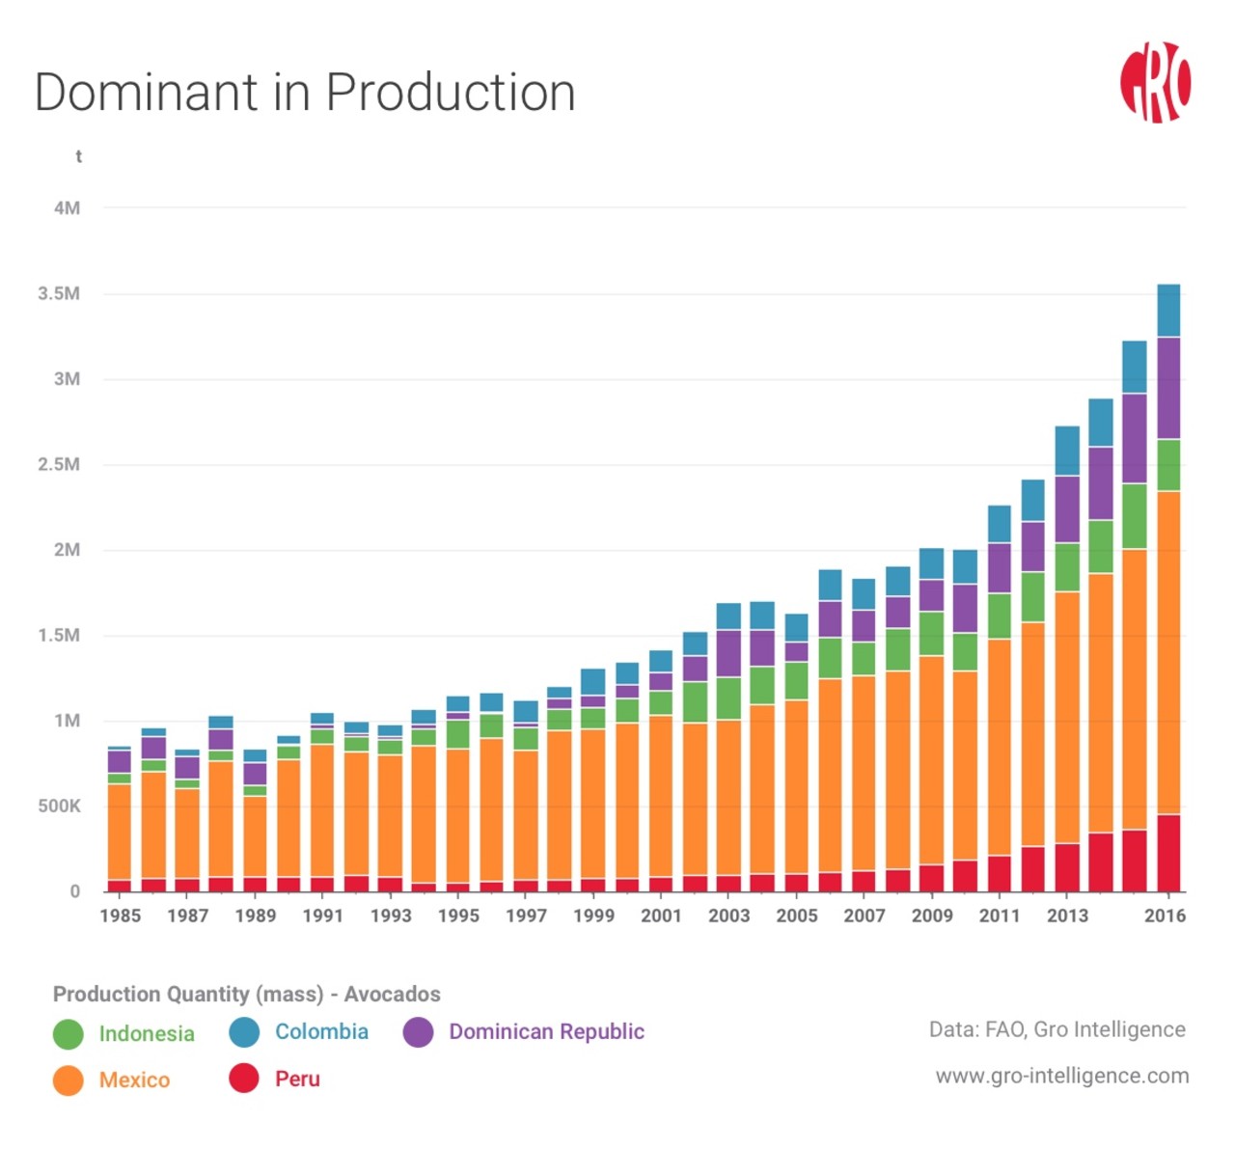Toggle the Dominican Republic series label
The image size is (1235, 1149).
[x=546, y=1031]
